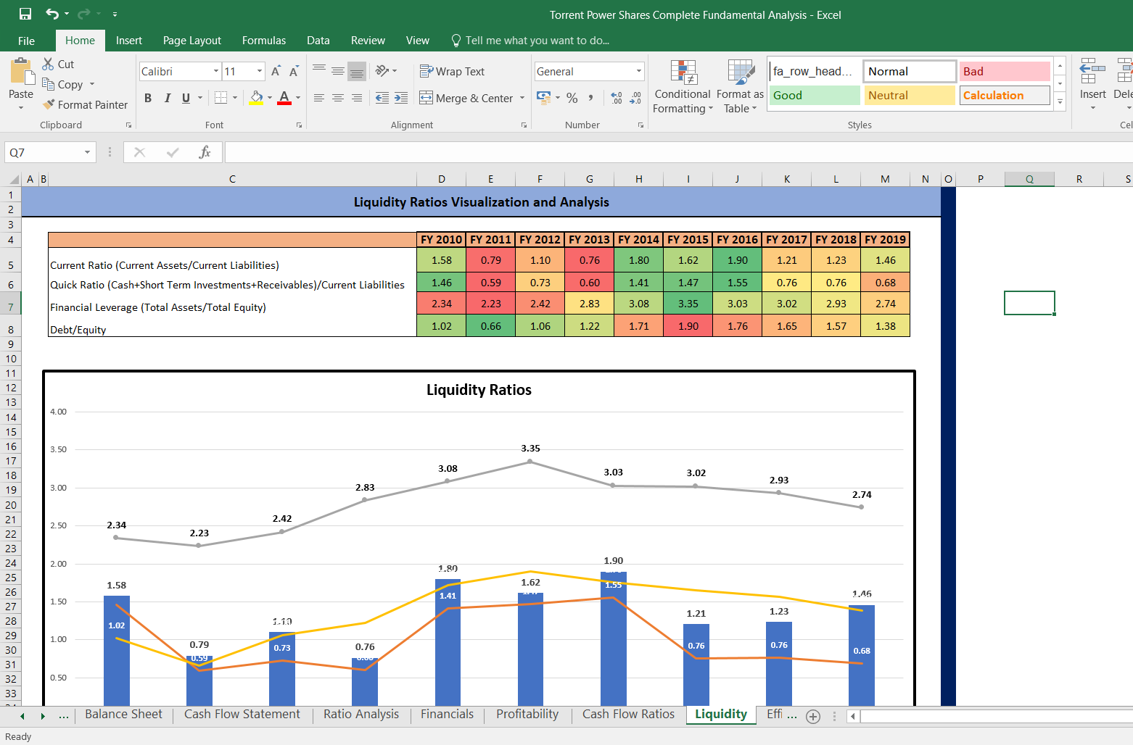Screen dimensions: 1133x745
Task: Click the Redo arrow icon
Action: point(83,14)
